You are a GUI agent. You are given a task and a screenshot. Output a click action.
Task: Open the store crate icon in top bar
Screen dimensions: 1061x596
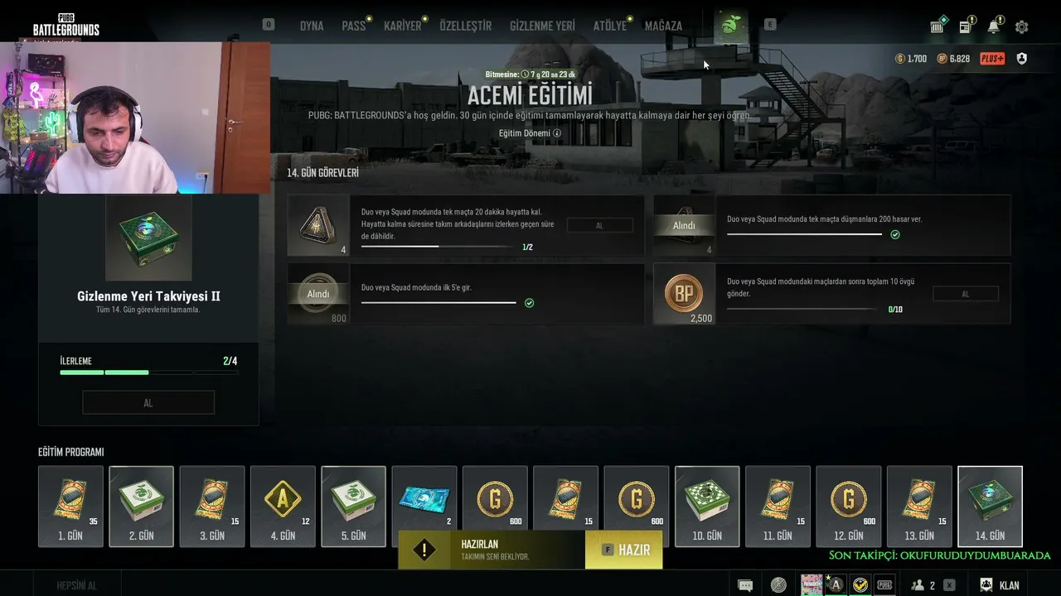937,26
